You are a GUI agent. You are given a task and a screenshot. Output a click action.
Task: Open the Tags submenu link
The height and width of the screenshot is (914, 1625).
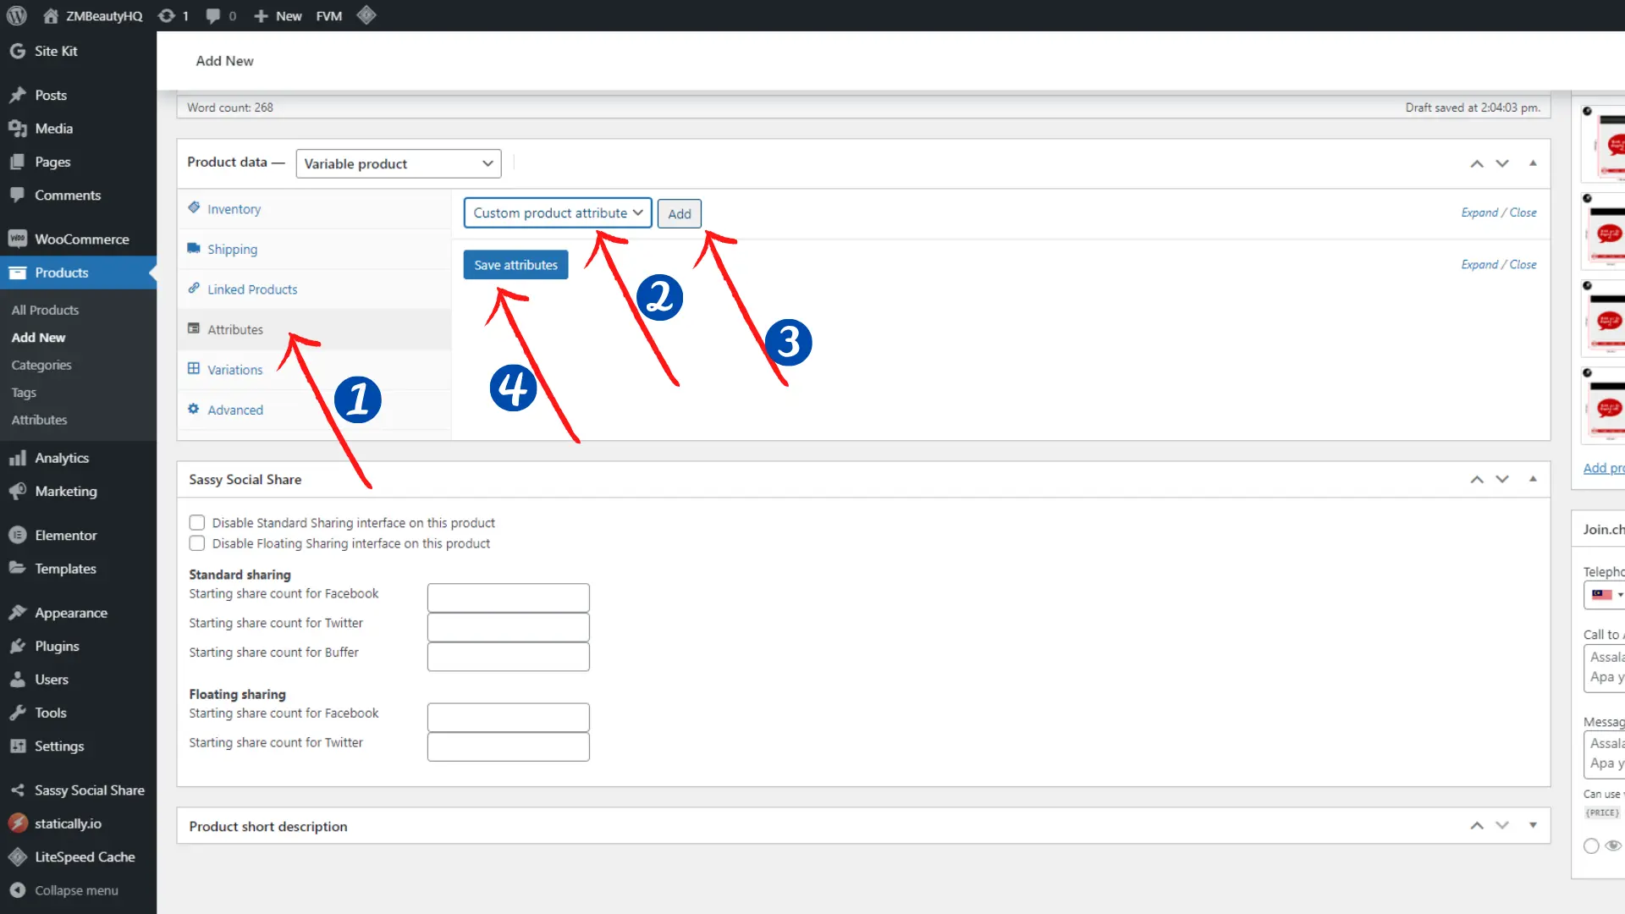(24, 392)
